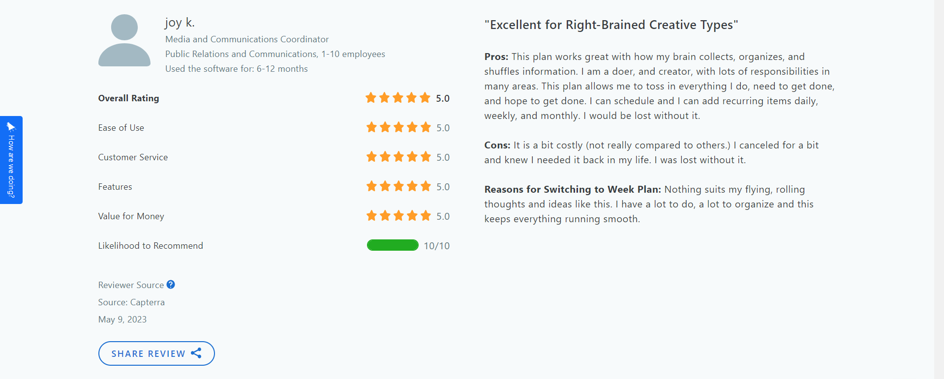This screenshot has width=944, height=379.
Task: Click the Share Review button
Action: pos(156,353)
